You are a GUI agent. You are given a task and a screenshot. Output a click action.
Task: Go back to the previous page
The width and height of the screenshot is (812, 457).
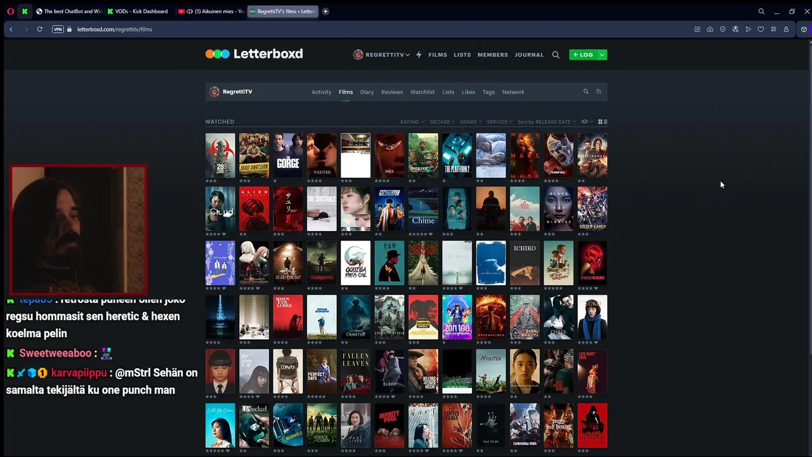(11, 29)
